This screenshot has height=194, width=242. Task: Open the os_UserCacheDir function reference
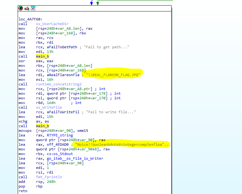click(x=52, y=24)
